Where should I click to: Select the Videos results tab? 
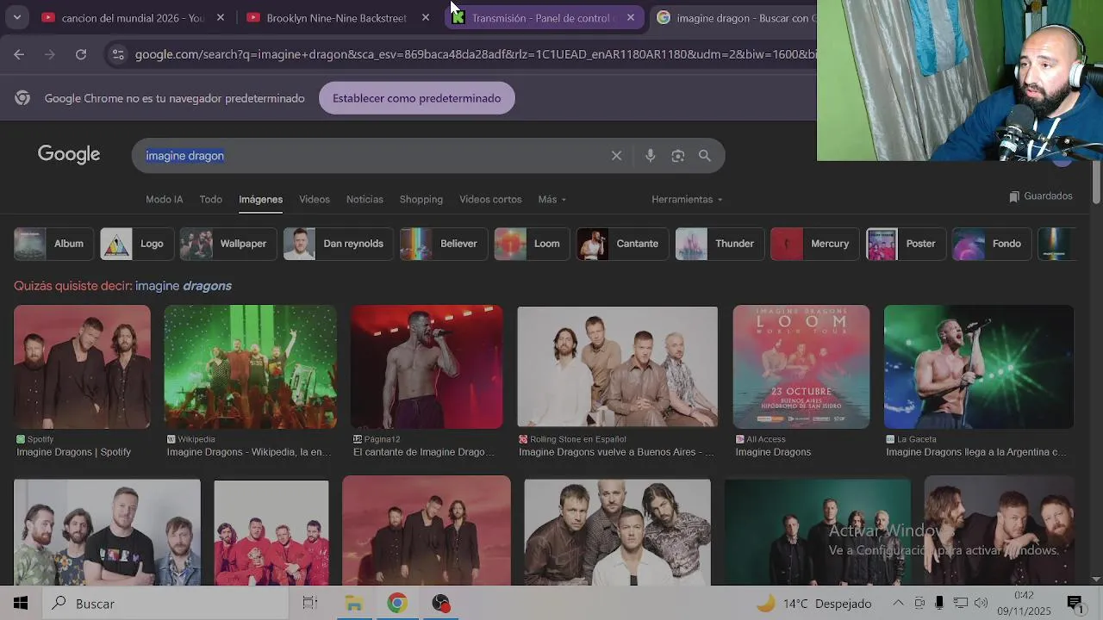click(315, 199)
